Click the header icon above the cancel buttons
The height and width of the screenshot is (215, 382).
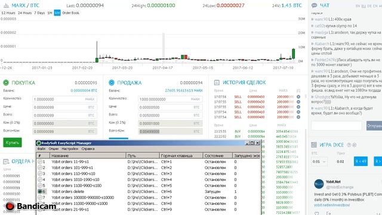pos(298,91)
